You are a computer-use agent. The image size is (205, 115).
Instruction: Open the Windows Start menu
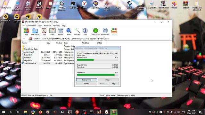4,112
